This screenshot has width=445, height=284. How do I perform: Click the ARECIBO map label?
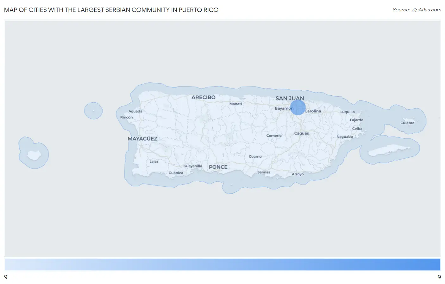[203, 97]
